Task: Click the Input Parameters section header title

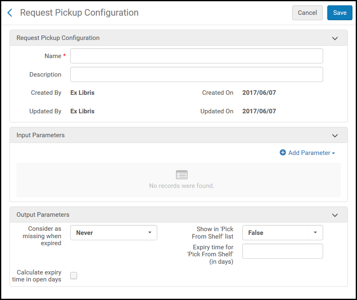Action: [x=40, y=135]
